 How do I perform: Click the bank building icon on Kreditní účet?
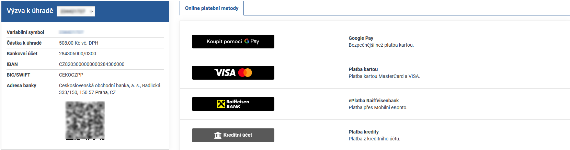coord(218,135)
